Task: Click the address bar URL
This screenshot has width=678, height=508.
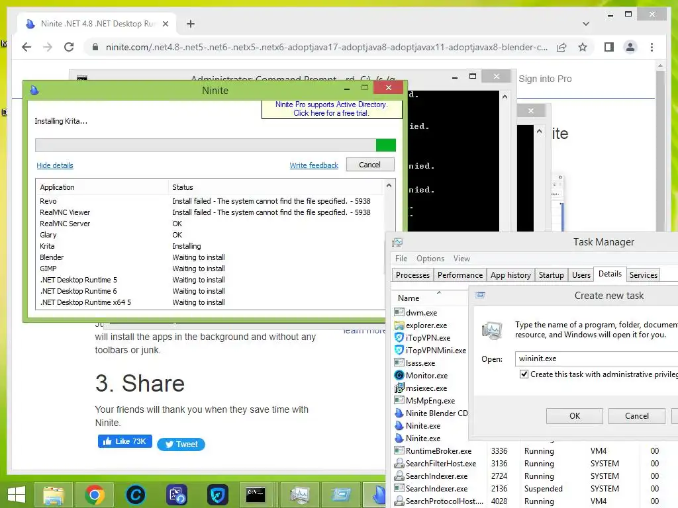Action: [326, 47]
